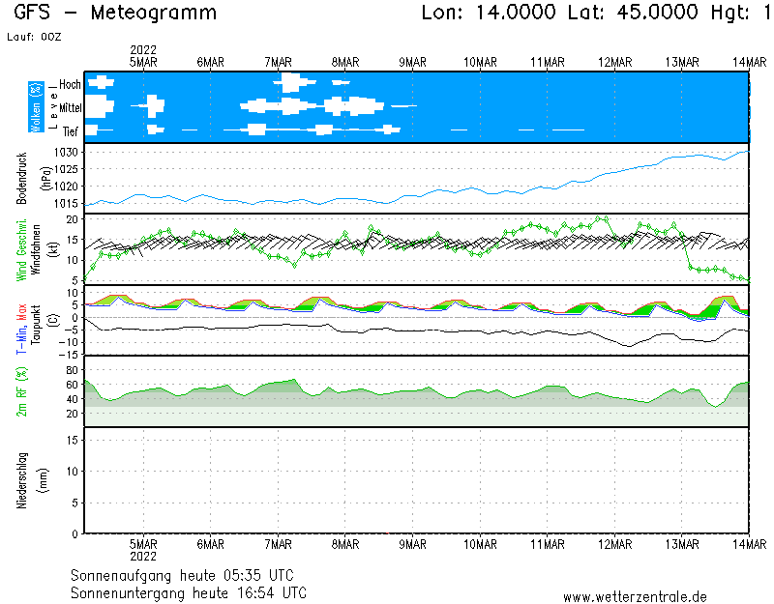Select the 10MAR marker on top date axis

click(480, 62)
